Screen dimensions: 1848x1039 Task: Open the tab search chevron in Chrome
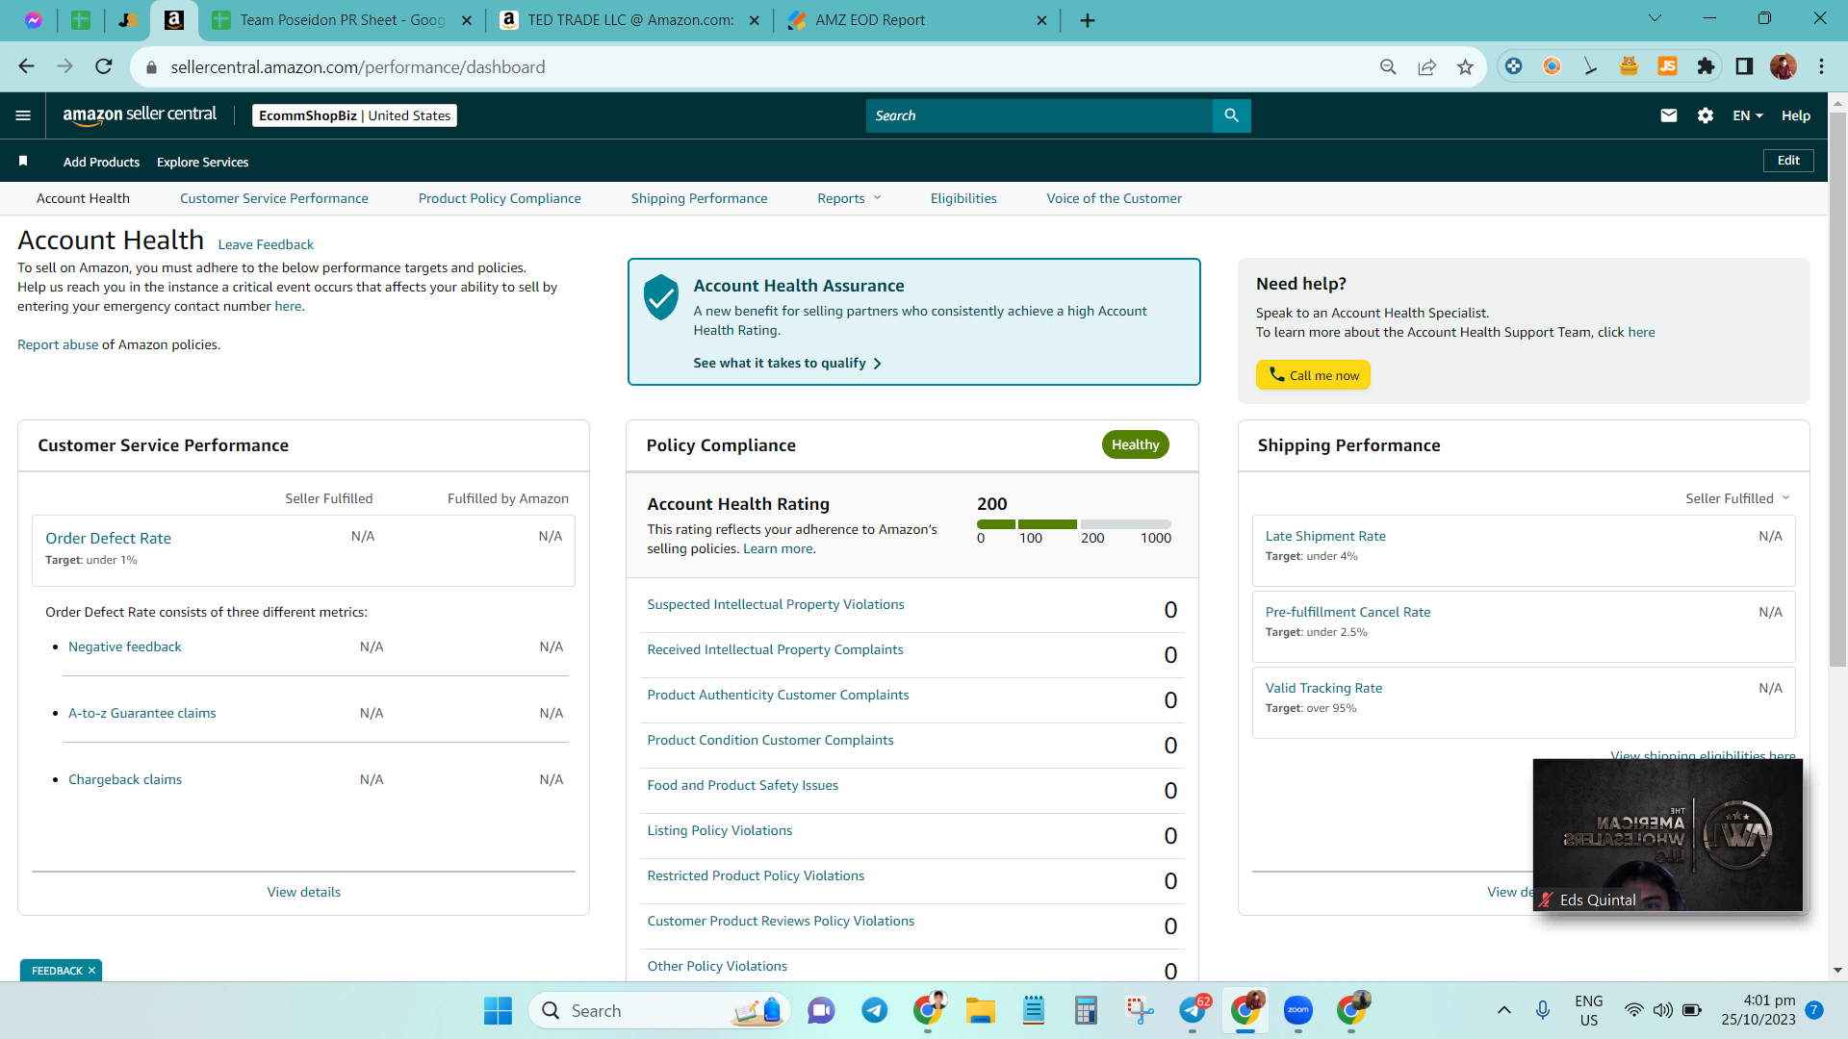pos(1655,18)
